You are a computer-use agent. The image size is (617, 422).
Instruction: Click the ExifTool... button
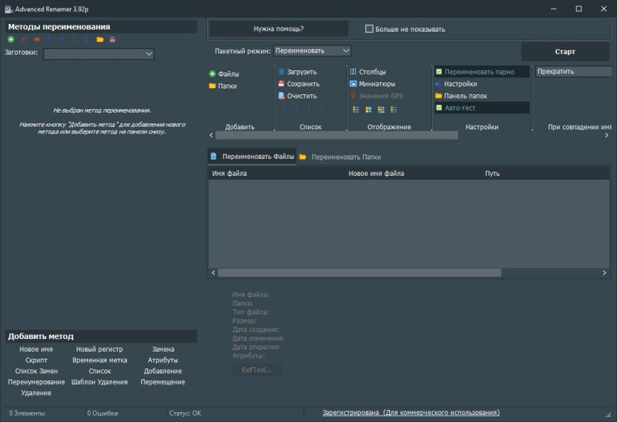pyautogui.click(x=257, y=370)
